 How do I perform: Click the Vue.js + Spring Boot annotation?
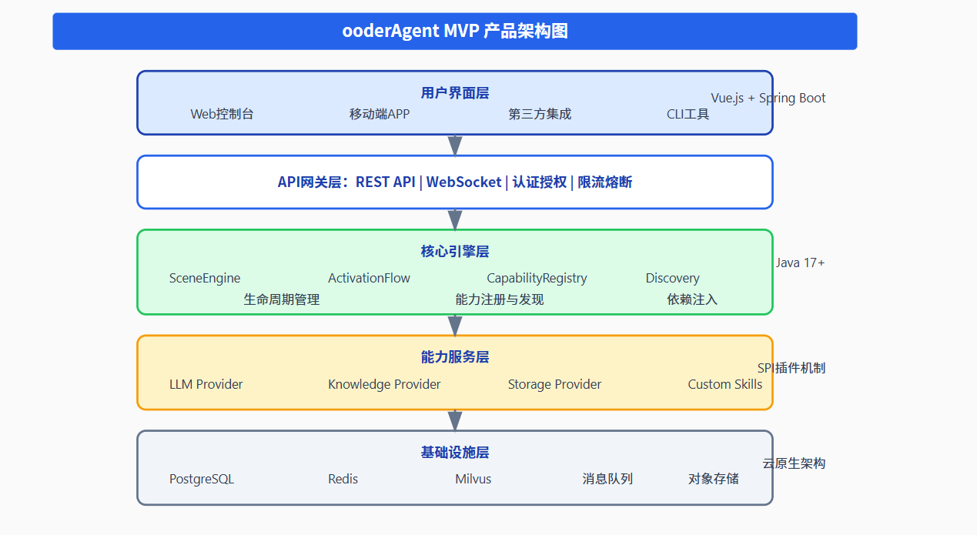point(768,98)
